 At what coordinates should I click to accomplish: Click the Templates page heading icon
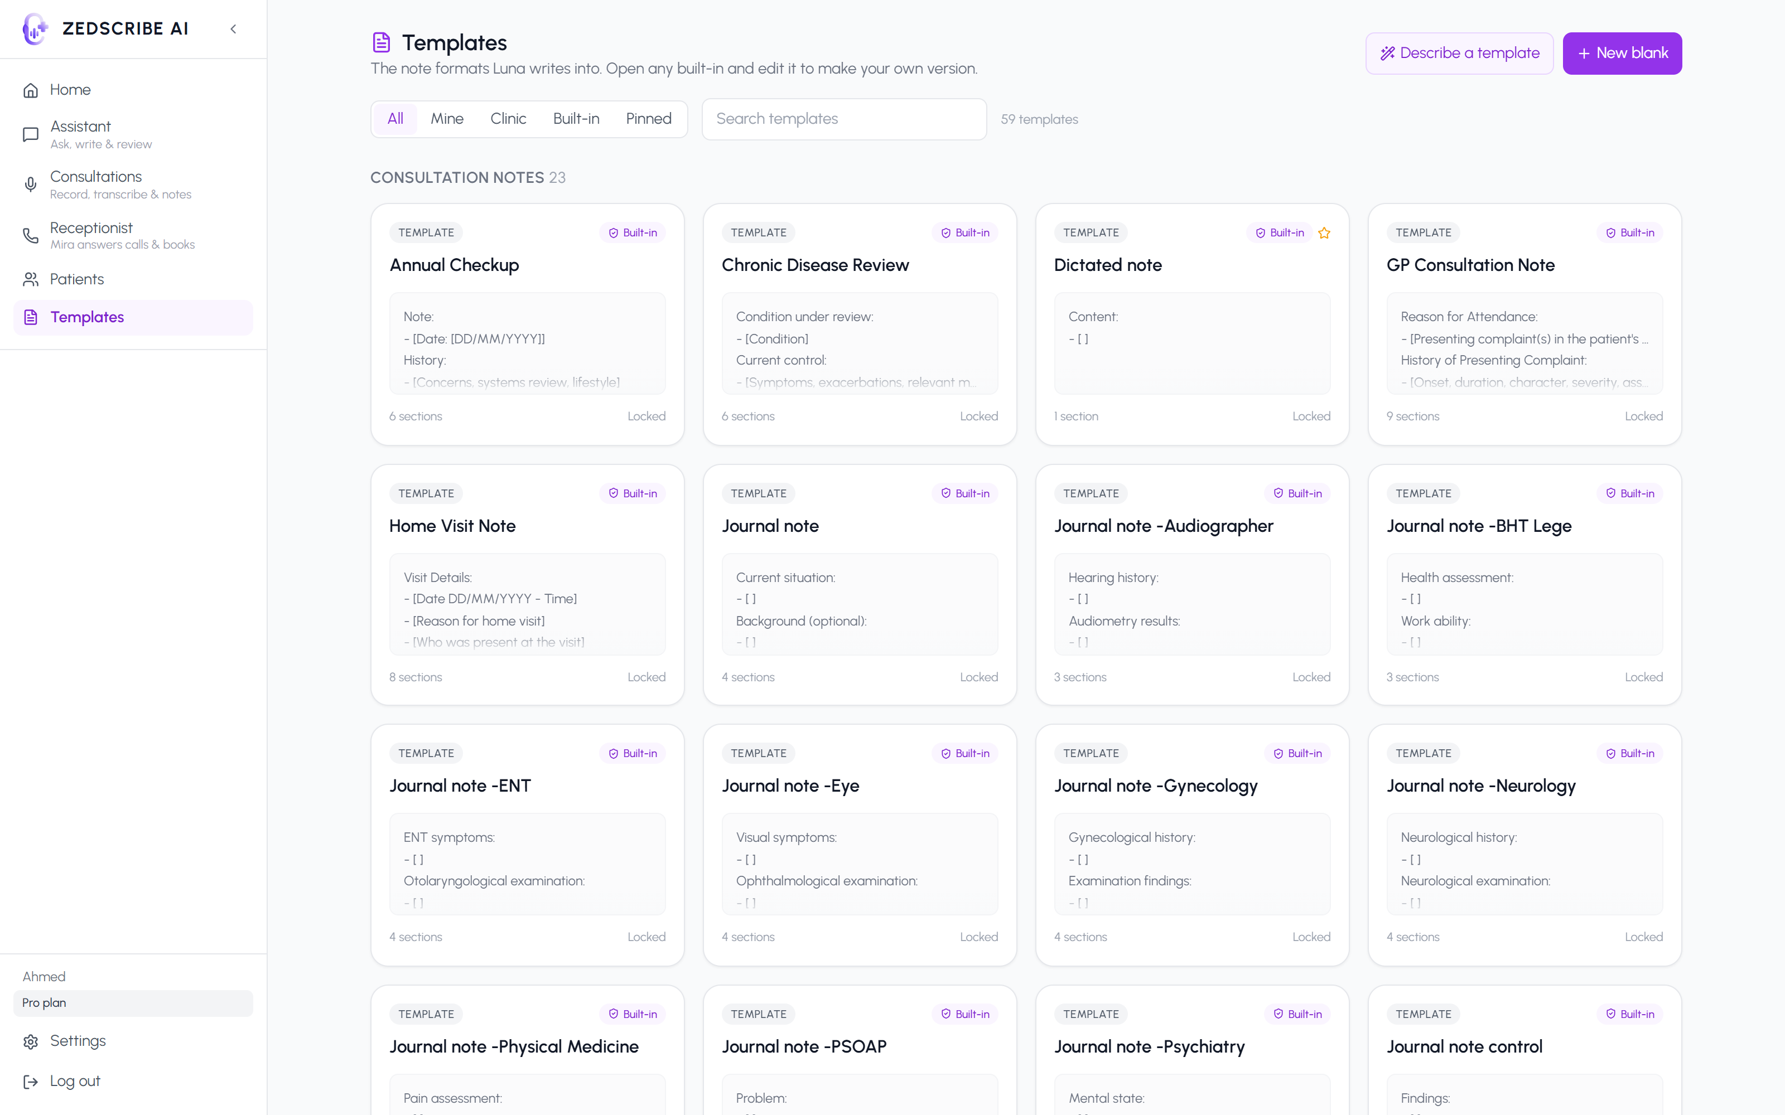pyautogui.click(x=382, y=43)
